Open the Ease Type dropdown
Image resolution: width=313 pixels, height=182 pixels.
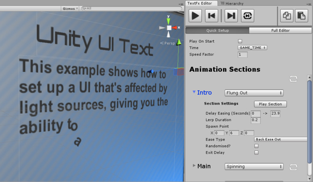pos(280,139)
